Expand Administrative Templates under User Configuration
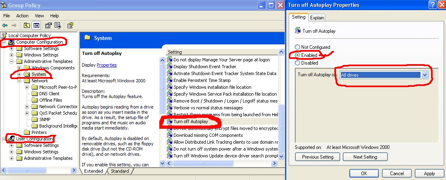446x180 pixels. click(x=12, y=158)
